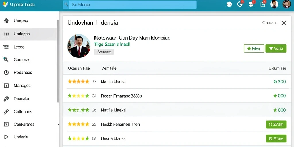The height and width of the screenshot is (147, 294).
Task: Click the clock icon beside Podaneas
Action: click(6, 73)
